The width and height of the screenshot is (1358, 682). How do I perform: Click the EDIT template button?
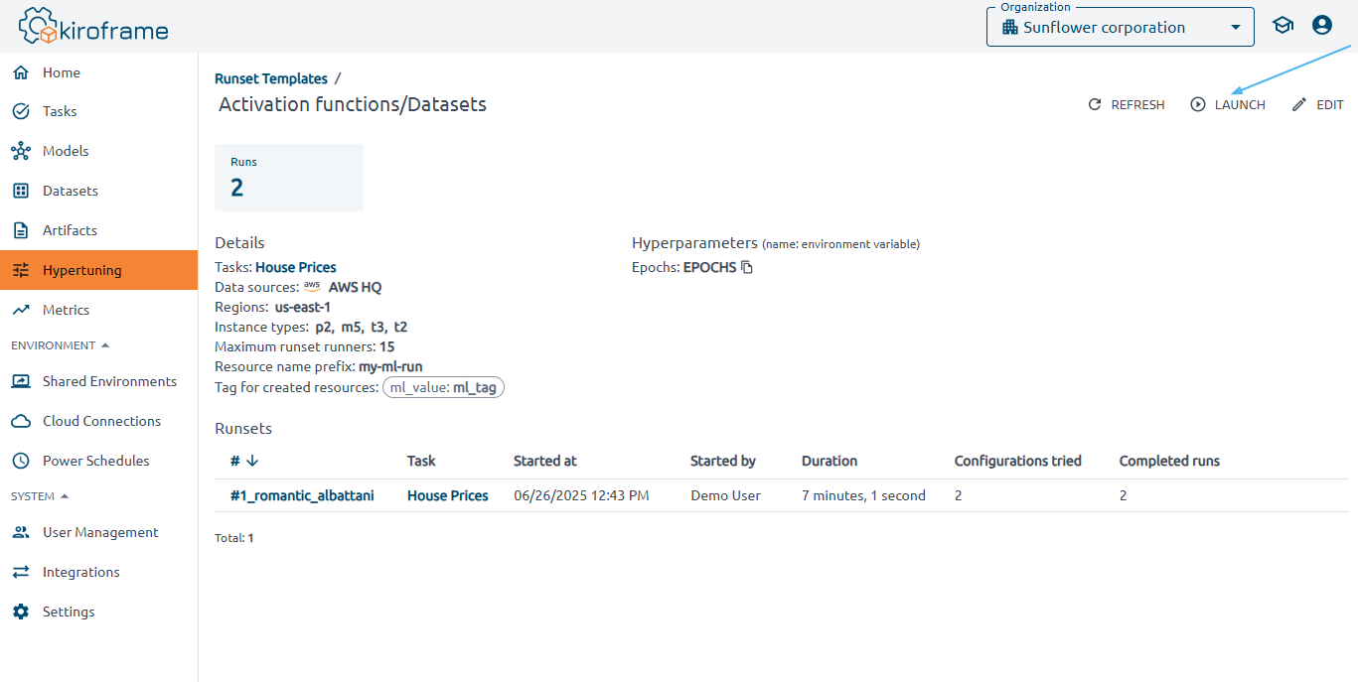click(1317, 104)
